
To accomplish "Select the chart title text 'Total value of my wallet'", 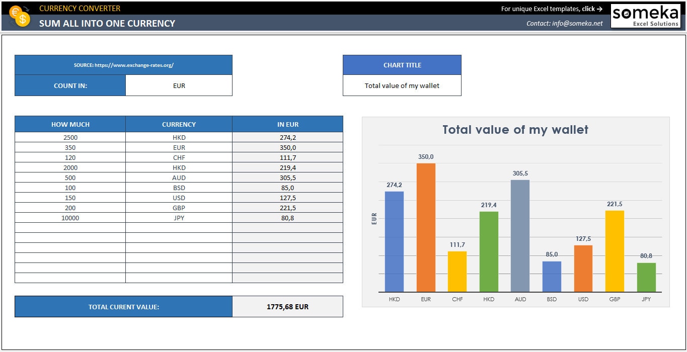I will [402, 85].
